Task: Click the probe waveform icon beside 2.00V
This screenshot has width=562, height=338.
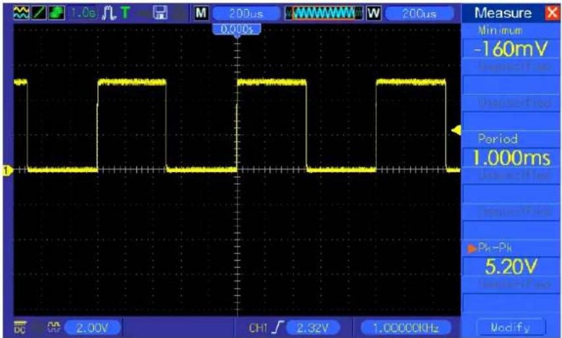Action: pos(54,327)
